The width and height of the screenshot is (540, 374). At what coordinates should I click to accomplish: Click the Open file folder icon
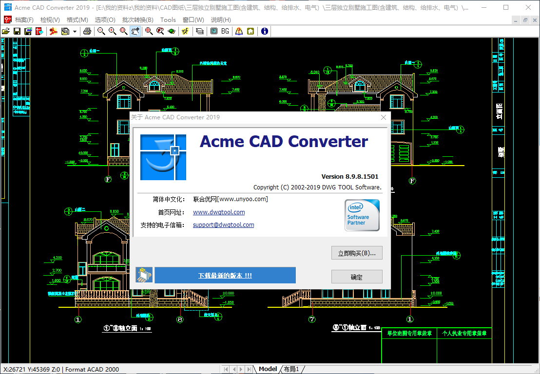coord(6,31)
